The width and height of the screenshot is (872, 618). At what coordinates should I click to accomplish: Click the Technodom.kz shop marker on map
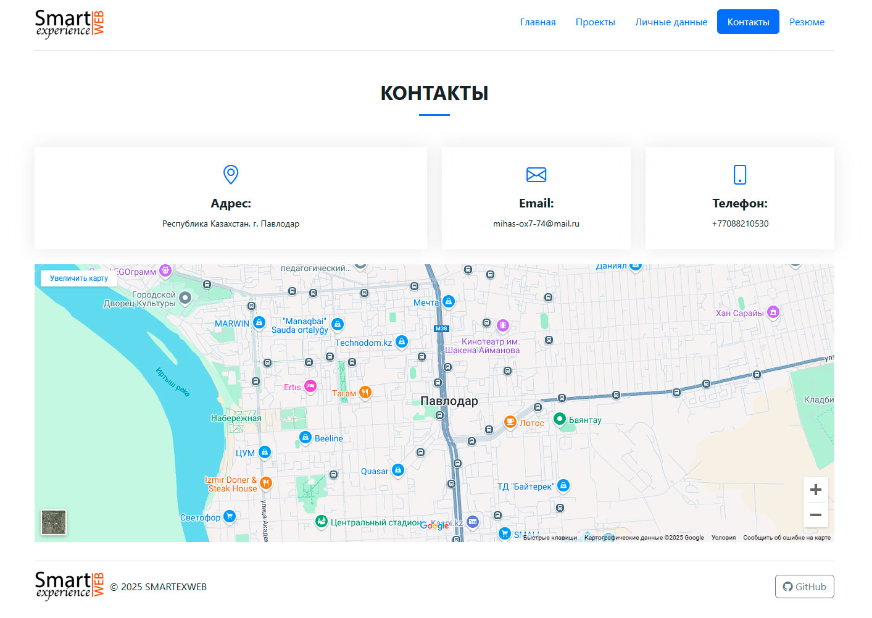tap(402, 341)
